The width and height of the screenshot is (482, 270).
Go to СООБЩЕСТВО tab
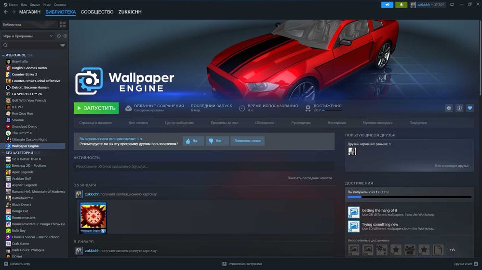point(97,12)
